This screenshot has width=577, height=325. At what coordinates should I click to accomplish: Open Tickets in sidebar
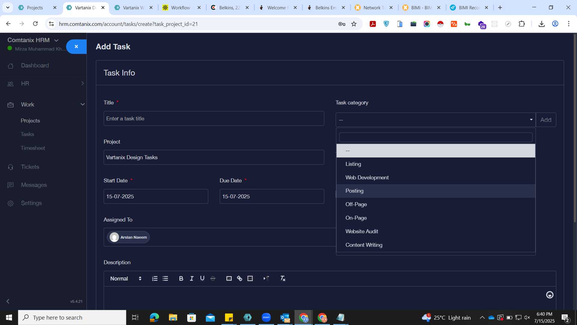click(x=30, y=167)
